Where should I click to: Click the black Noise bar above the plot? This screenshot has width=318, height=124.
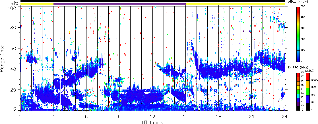coord(152,1)
